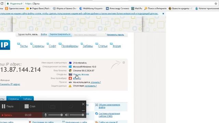Open the Поиск в Интернете bookmark
The width and height of the screenshot is (219, 123).
[155, 9]
